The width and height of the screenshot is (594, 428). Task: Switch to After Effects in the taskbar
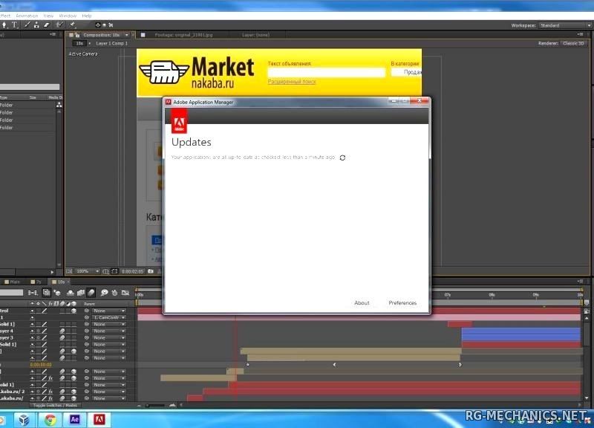pos(75,419)
